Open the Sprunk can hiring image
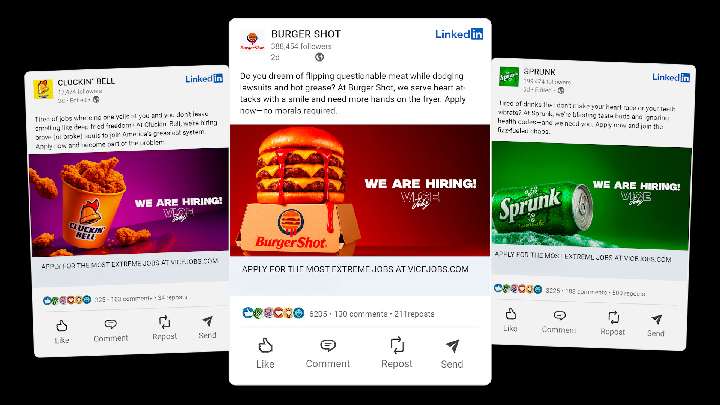This screenshot has width=720, height=405. (x=591, y=195)
